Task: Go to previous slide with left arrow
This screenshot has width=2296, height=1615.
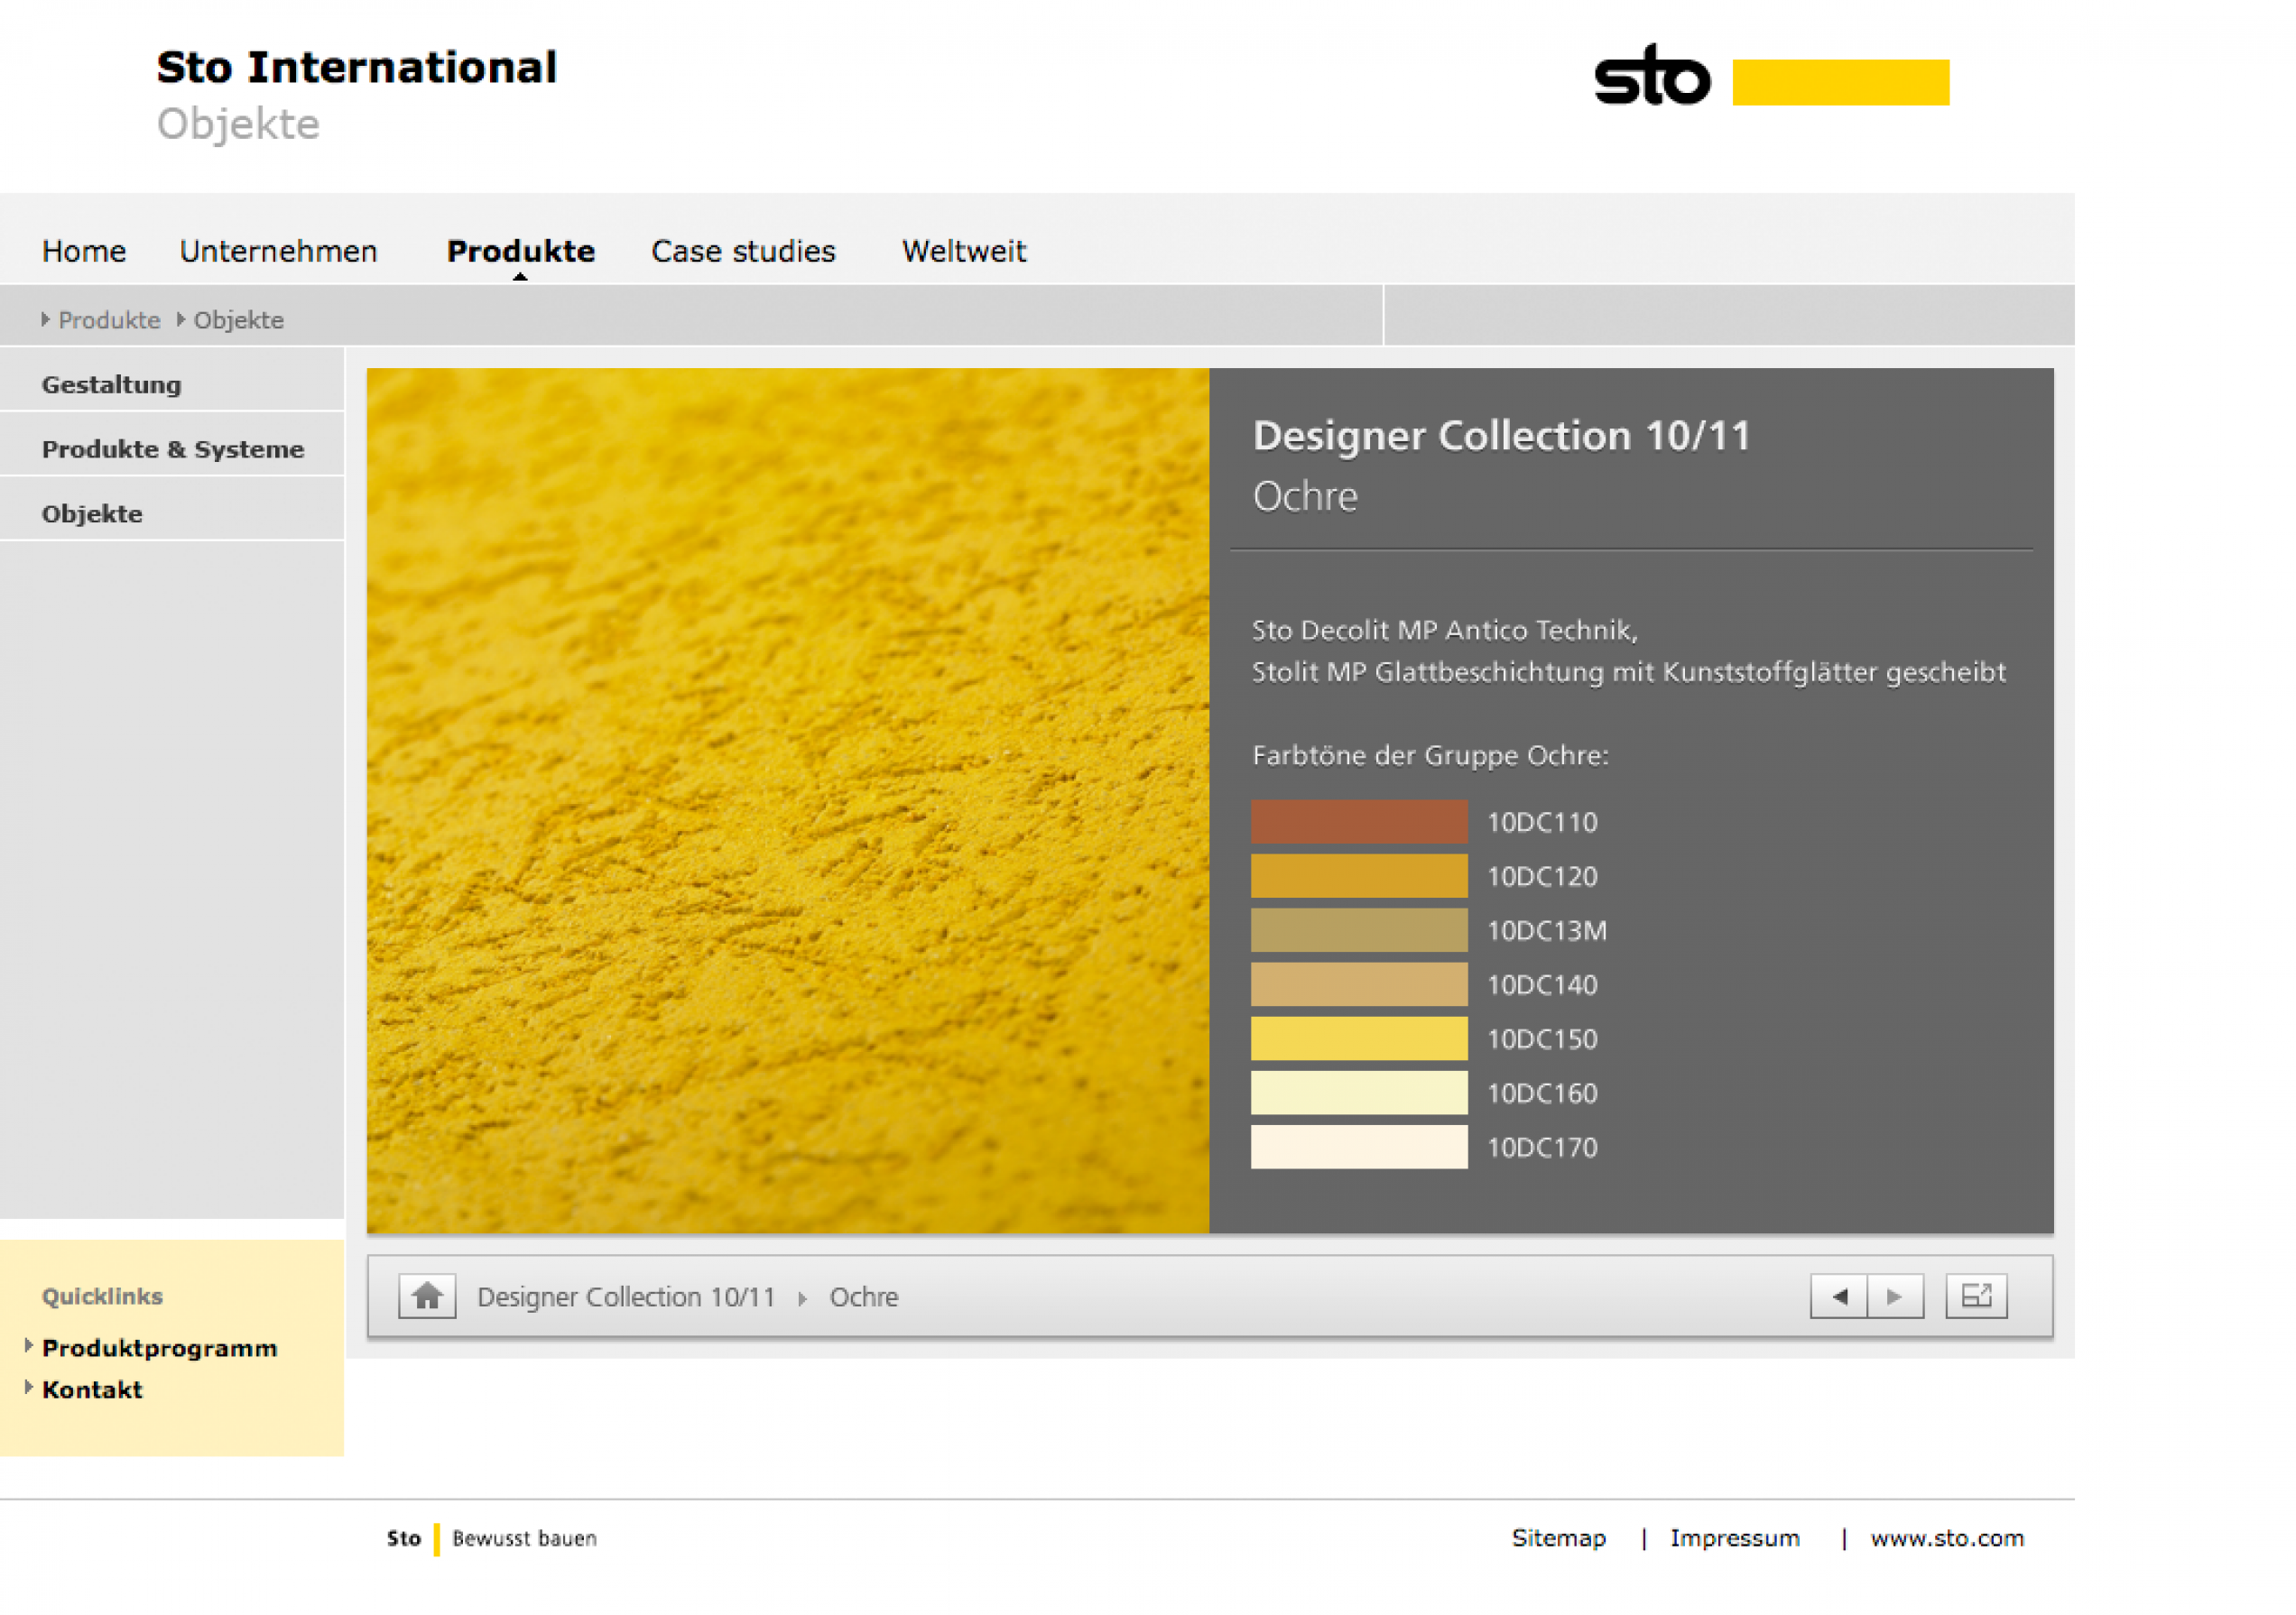Action: [1838, 1297]
